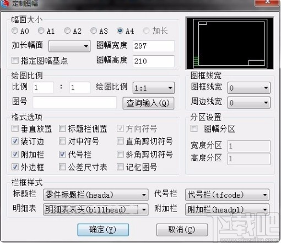Select the A0 paper size radio button
The image size is (281, 243).
(x=15, y=30)
